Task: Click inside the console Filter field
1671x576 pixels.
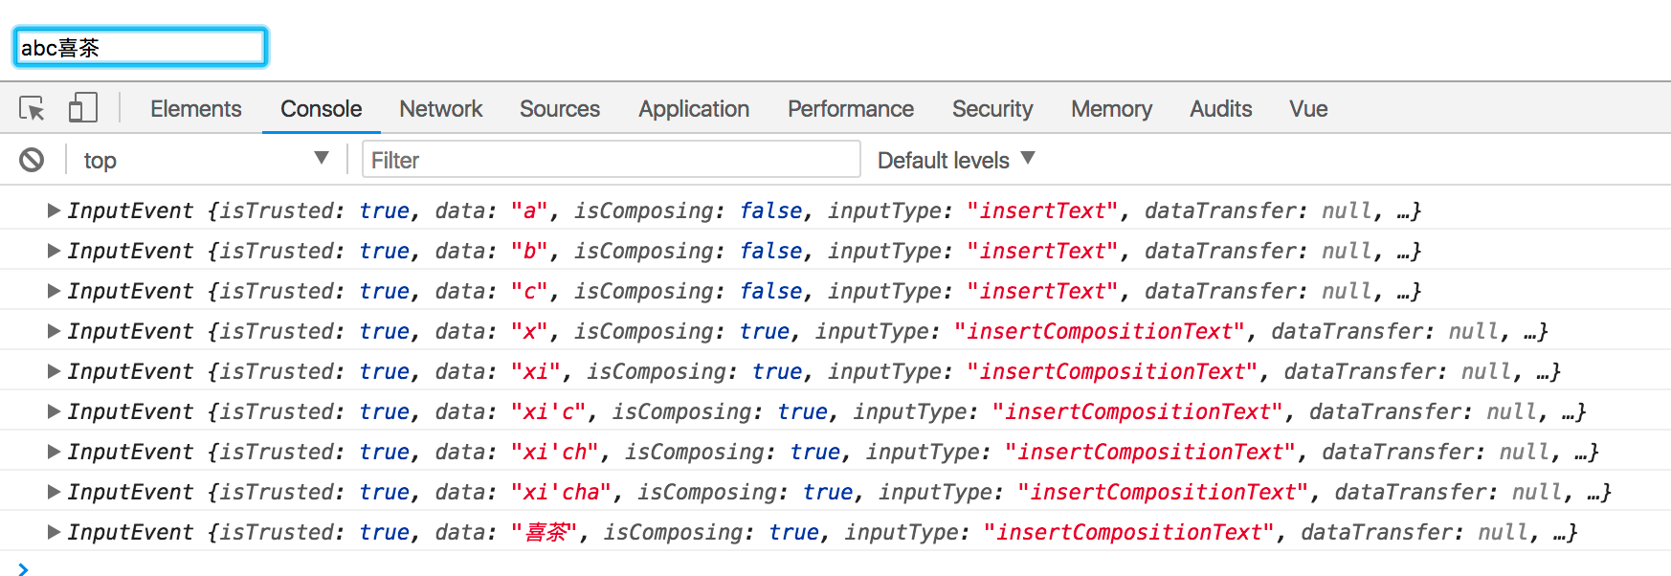Action: pos(611,159)
